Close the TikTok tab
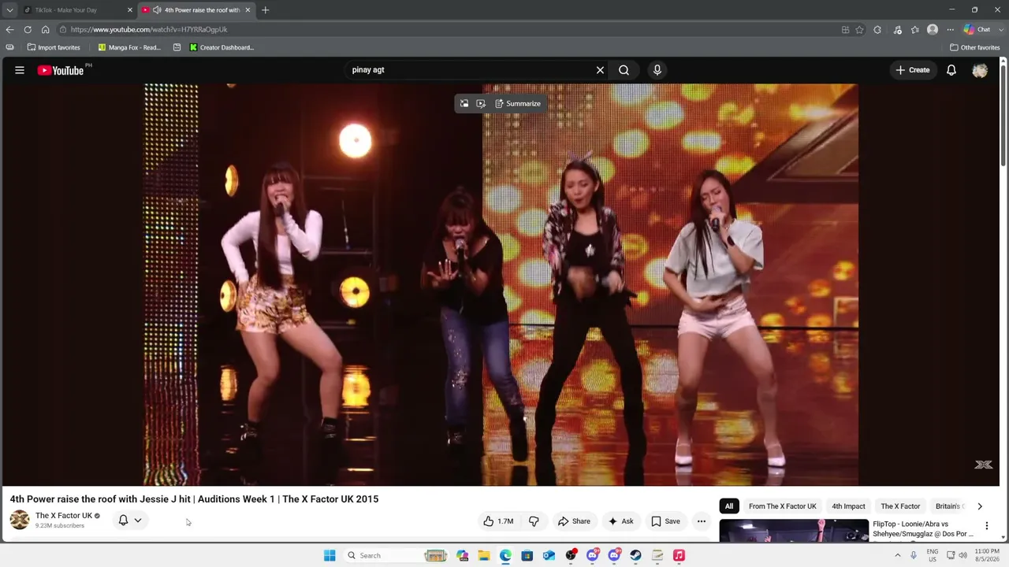1009x567 pixels. tap(130, 10)
